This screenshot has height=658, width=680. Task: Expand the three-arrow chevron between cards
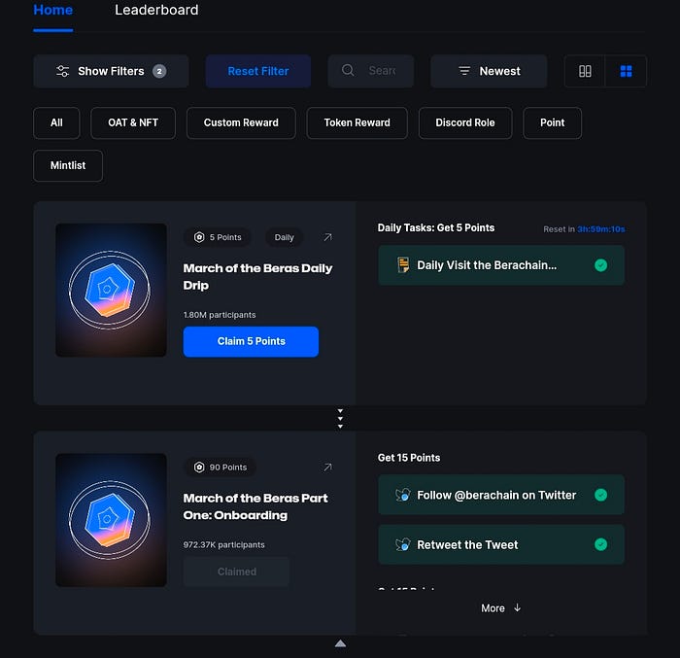point(340,418)
